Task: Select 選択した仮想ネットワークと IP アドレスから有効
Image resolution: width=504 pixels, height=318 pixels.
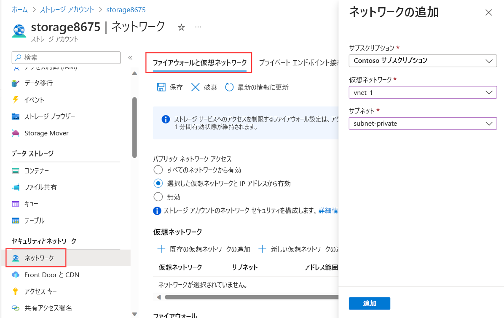Action: coord(158,183)
